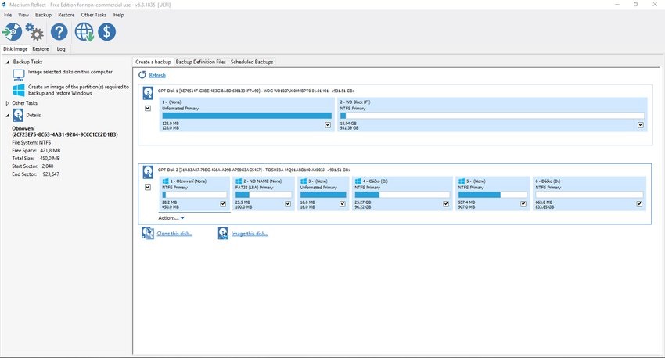Open the gears settings toolbar icon
The image size is (665, 358).
[x=34, y=32]
